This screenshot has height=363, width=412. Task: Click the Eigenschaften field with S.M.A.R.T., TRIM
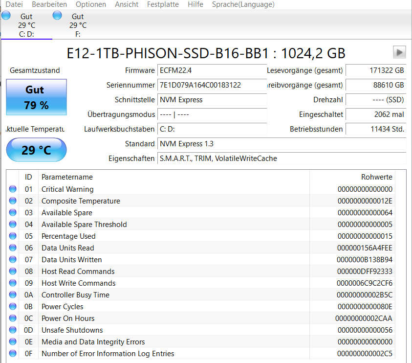(x=282, y=159)
